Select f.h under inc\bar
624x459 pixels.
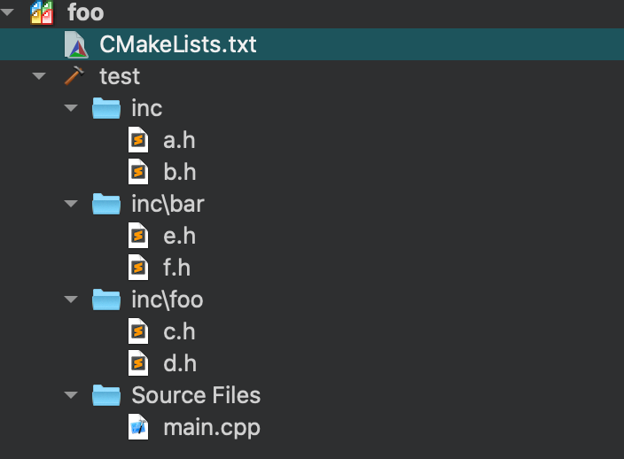177,268
